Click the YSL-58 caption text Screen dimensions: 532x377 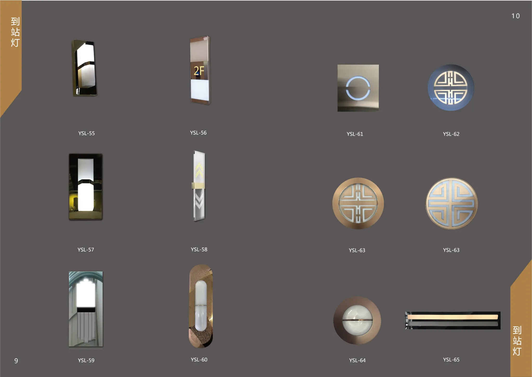pos(199,249)
